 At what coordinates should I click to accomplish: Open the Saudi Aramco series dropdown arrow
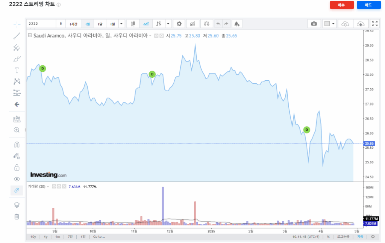tap(150, 36)
